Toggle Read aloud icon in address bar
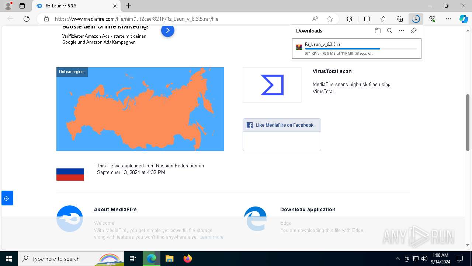The width and height of the screenshot is (472, 266). click(x=315, y=19)
